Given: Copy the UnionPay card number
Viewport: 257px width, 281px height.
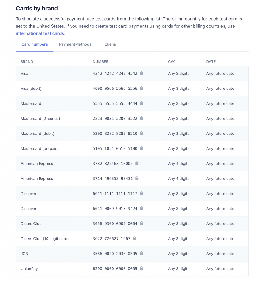Looking at the screenshot, I should [x=141, y=268].
